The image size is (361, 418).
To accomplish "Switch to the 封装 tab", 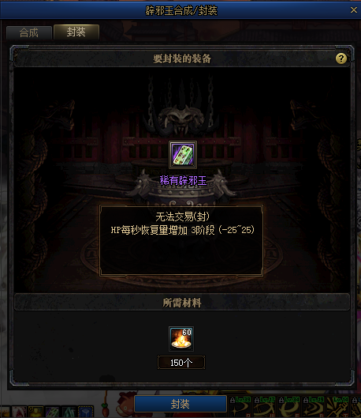I will tap(76, 32).
